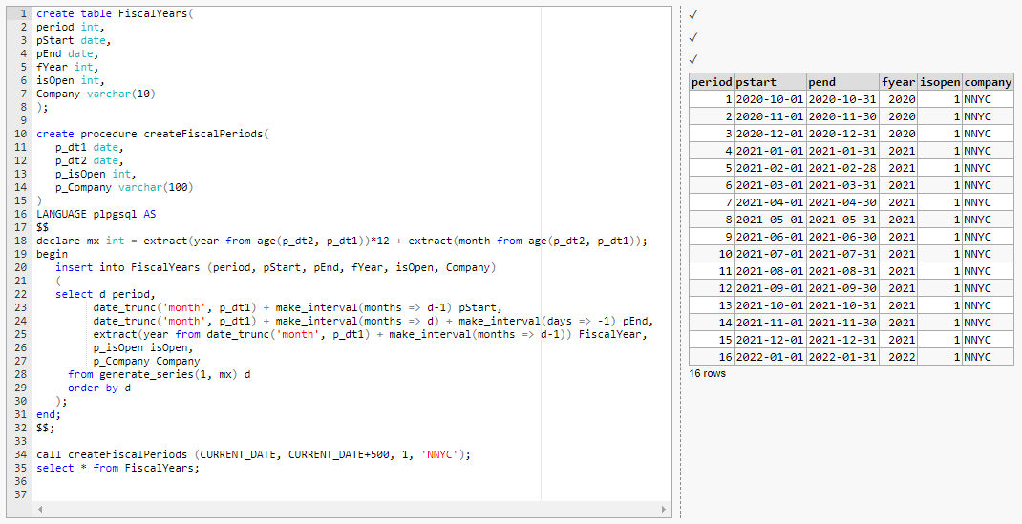The image size is (1022, 524).
Task: Click the right arrow of the editor's horizontal scrollbar
Action: 664,510
